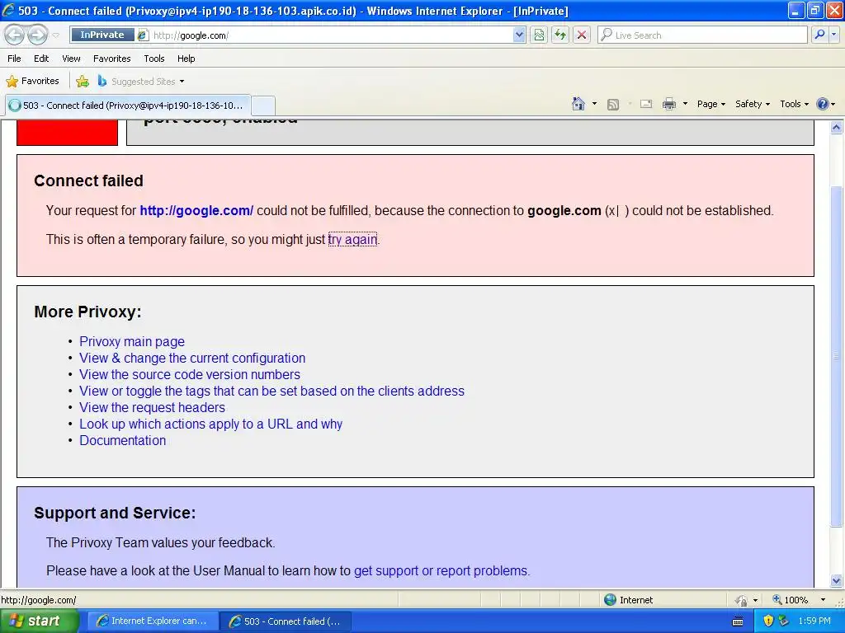Open View the request headers link

tap(152, 407)
